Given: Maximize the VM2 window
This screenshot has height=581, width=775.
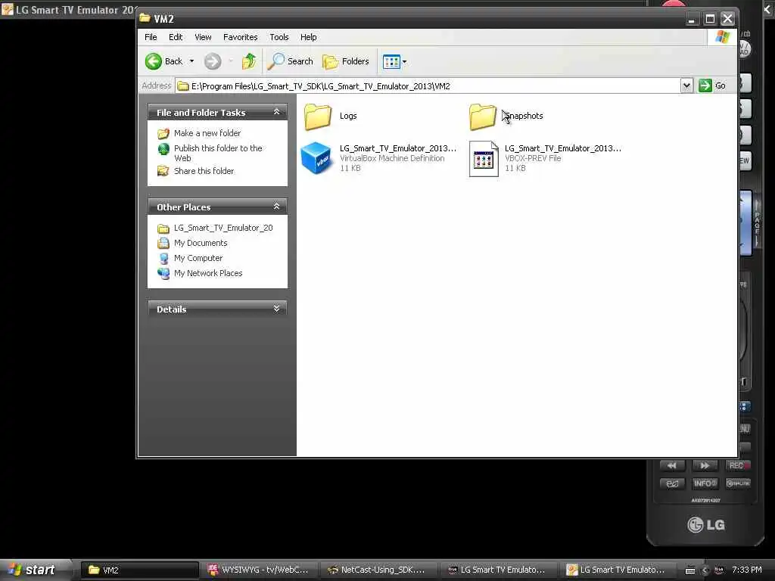Looking at the screenshot, I should point(710,19).
